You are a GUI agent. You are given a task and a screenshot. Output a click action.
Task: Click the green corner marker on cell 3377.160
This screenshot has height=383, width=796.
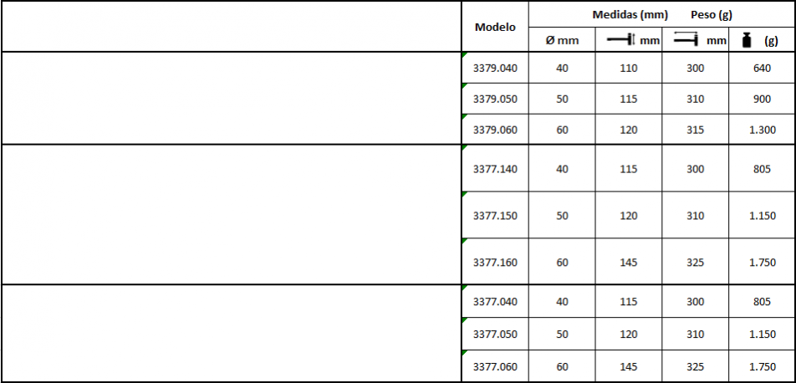464,242
